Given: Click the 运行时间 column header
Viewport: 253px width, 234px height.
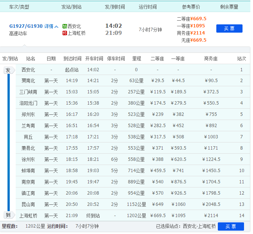Looking at the screenshot, I should (147, 7).
